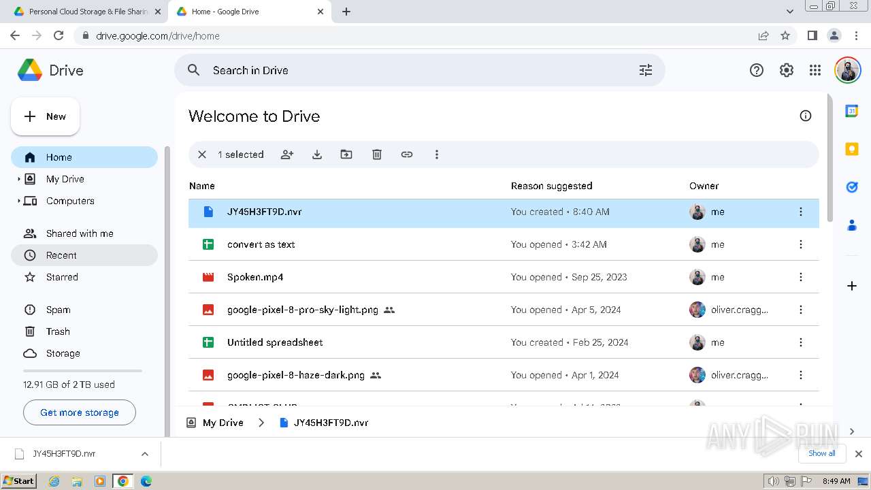
Task: Open more actions for Untitled spreadsheet
Action: pyautogui.click(x=801, y=342)
